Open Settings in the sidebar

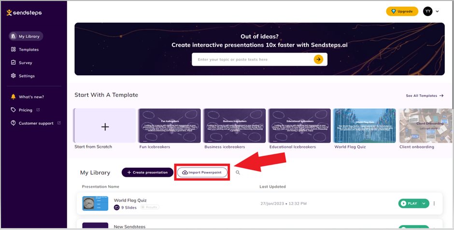(23, 76)
